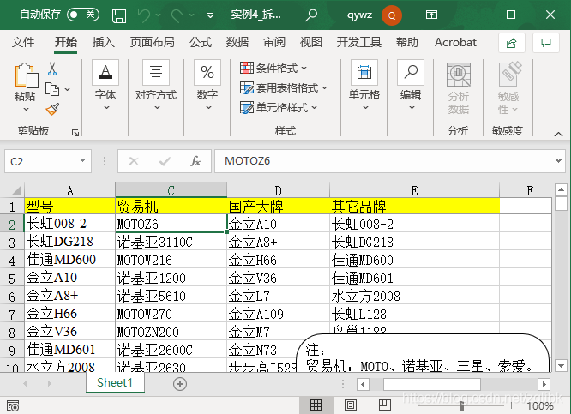Click vertical scrollbar down arrow

[561, 365]
